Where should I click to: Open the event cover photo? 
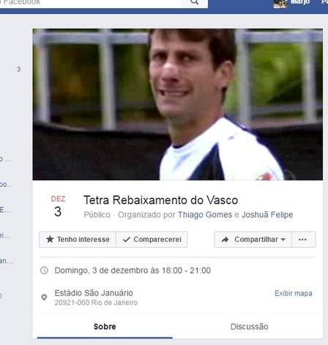tap(178, 105)
